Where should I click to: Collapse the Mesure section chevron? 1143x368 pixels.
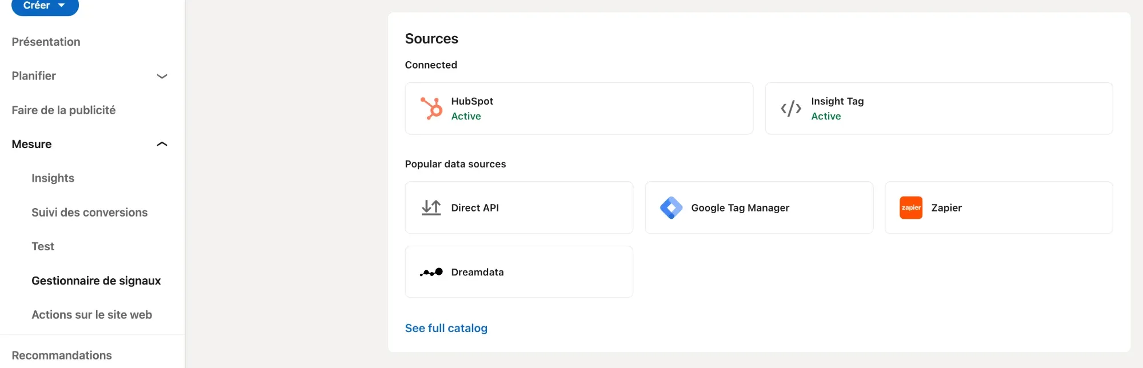[x=162, y=144]
